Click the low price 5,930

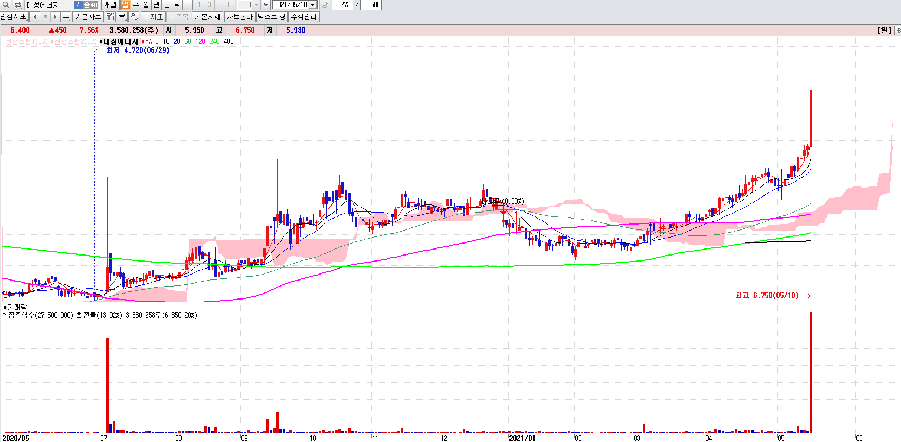[x=296, y=30]
